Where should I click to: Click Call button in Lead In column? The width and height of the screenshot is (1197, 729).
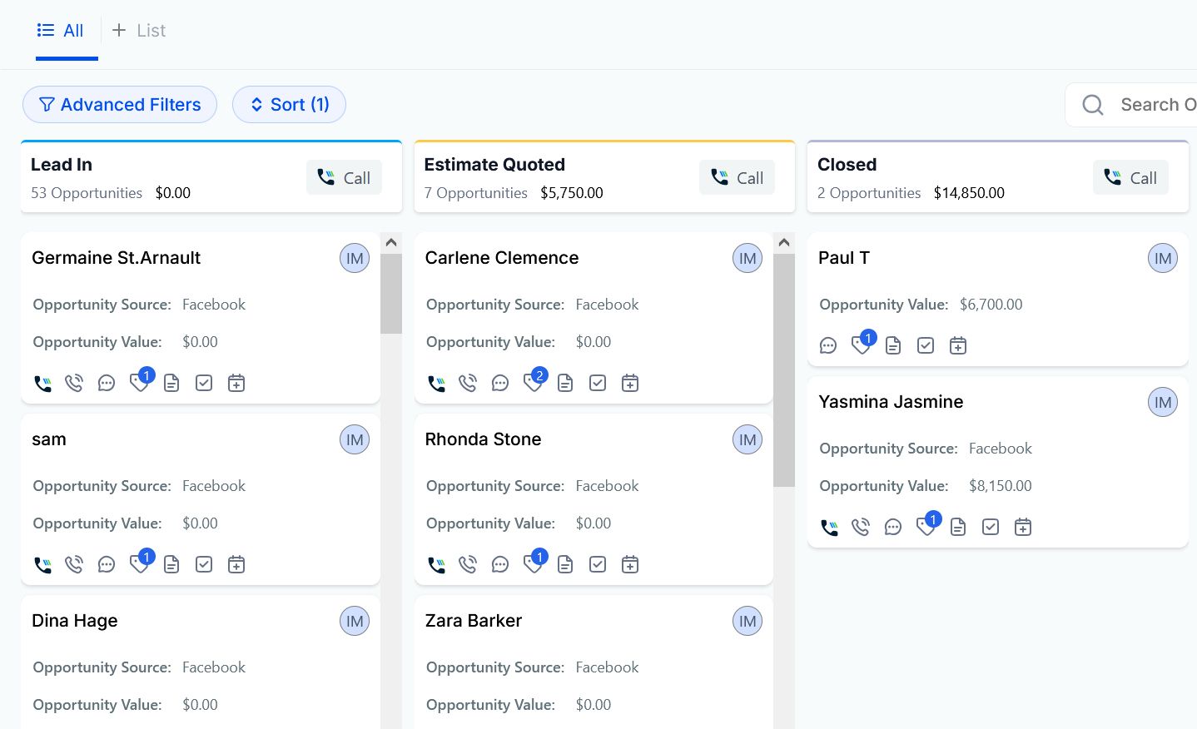(x=344, y=177)
